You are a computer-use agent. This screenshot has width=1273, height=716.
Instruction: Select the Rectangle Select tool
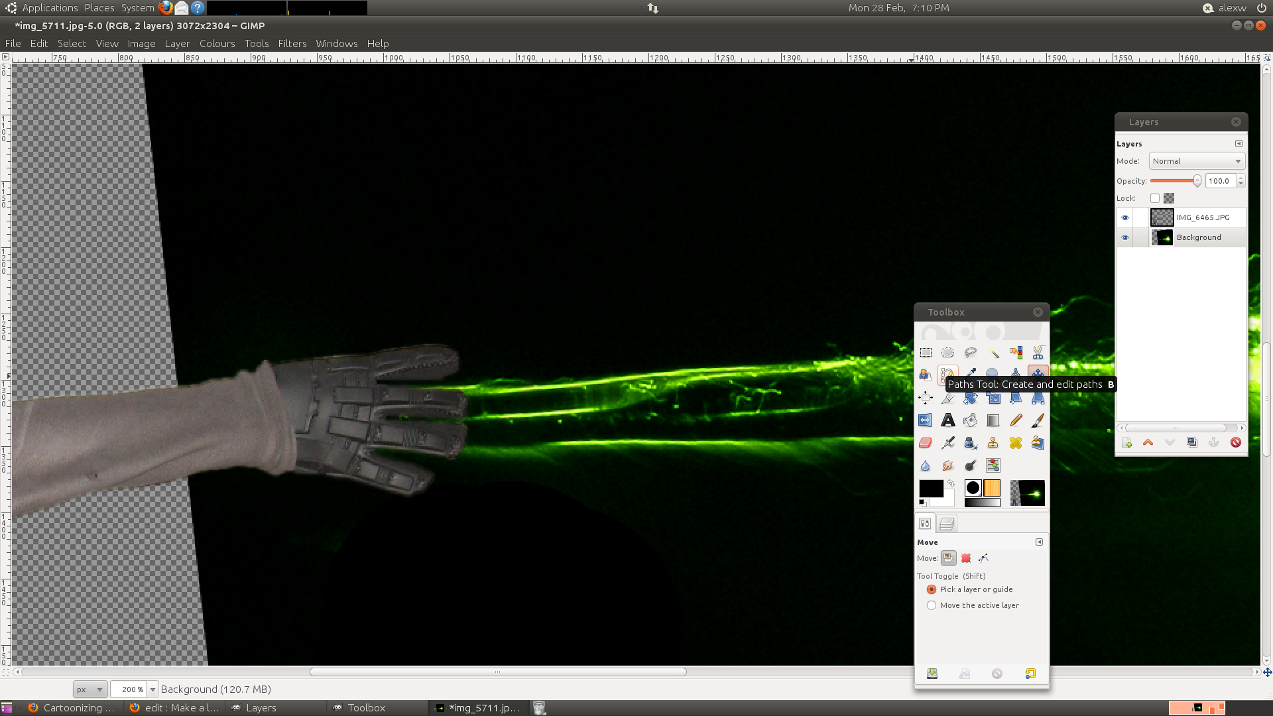tap(926, 353)
